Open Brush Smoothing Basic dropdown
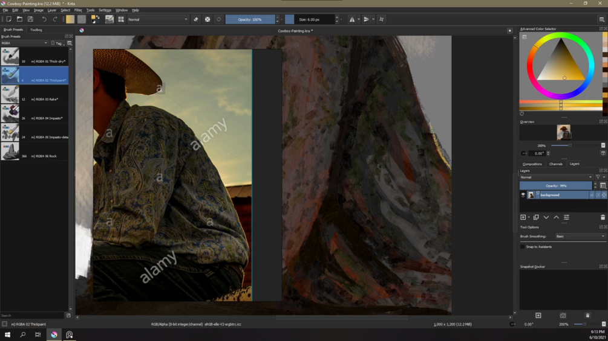This screenshot has height=341, width=608. point(580,236)
